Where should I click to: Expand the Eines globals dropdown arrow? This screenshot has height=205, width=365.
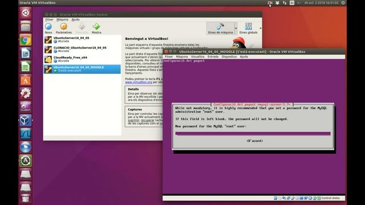pos(260,28)
